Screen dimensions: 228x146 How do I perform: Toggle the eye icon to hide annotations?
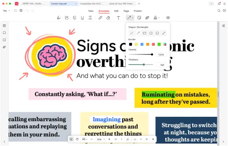coord(168,18)
